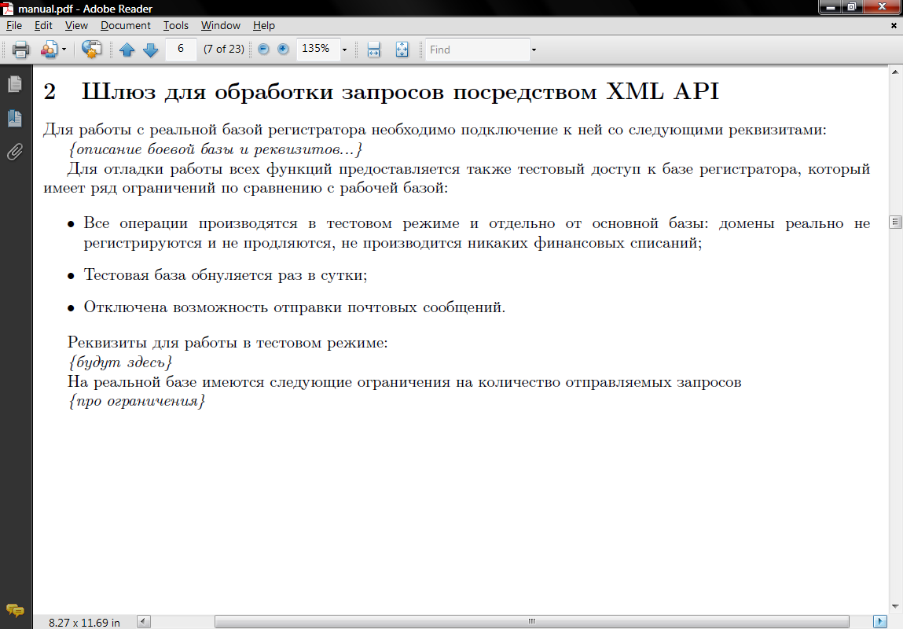Fit one full page to window
The image size is (903, 629).
[402, 50]
